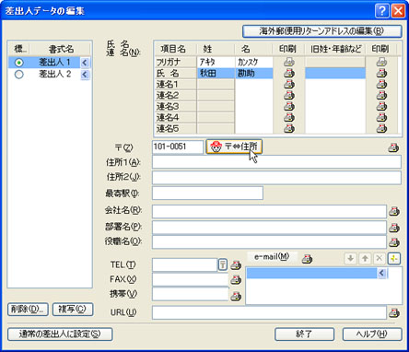This screenshot has height=352, width=409.
Task: Toggle 旧姓・年齢 print icon in 連名1 row
Action: [x=381, y=84]
